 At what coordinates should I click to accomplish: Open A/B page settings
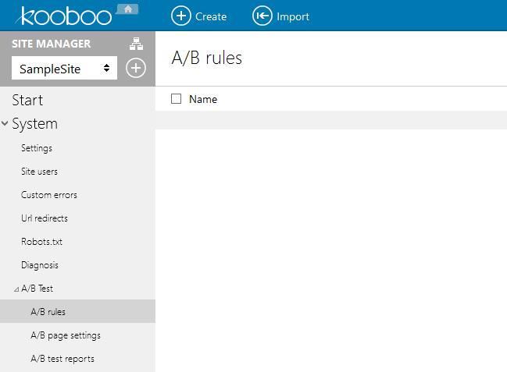coord(66,335)
